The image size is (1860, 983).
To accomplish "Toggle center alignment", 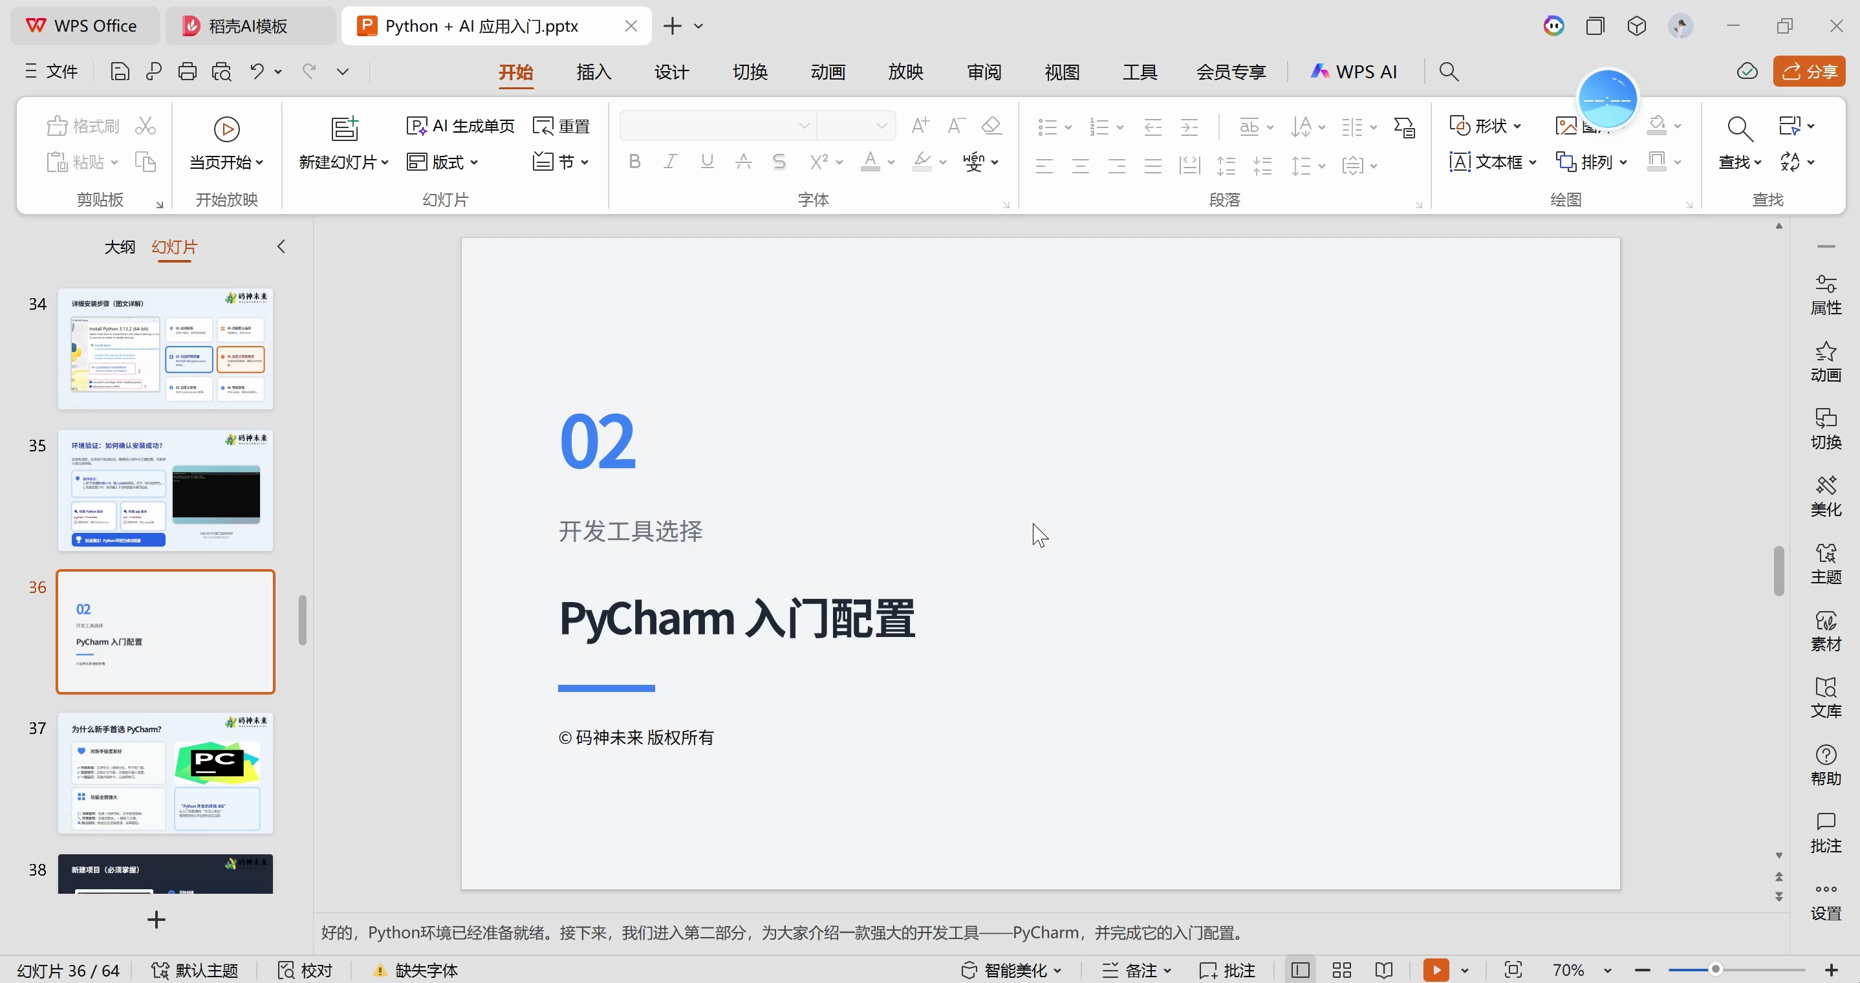I will coord(1080,166).
